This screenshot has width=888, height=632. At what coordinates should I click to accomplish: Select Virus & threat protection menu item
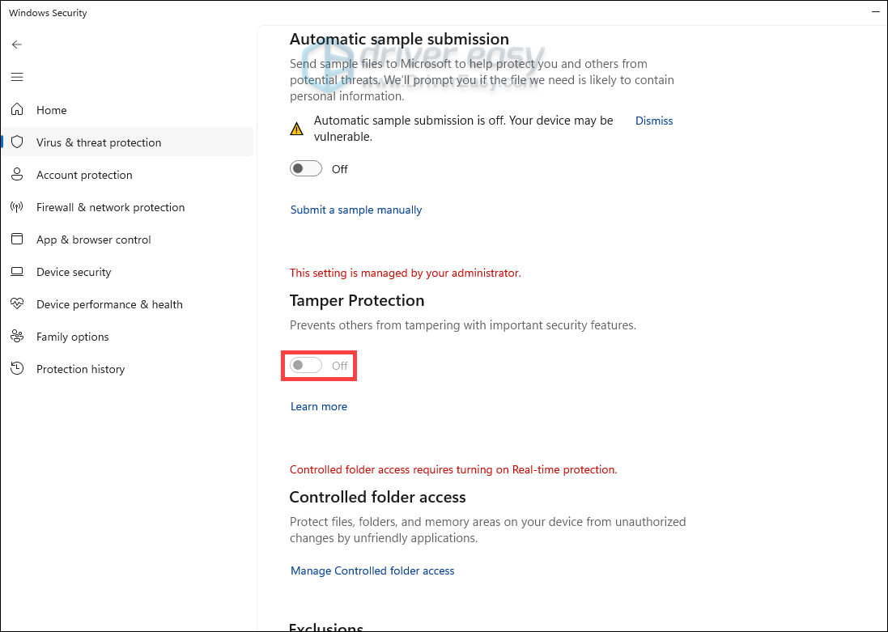(x=127, y=142)
